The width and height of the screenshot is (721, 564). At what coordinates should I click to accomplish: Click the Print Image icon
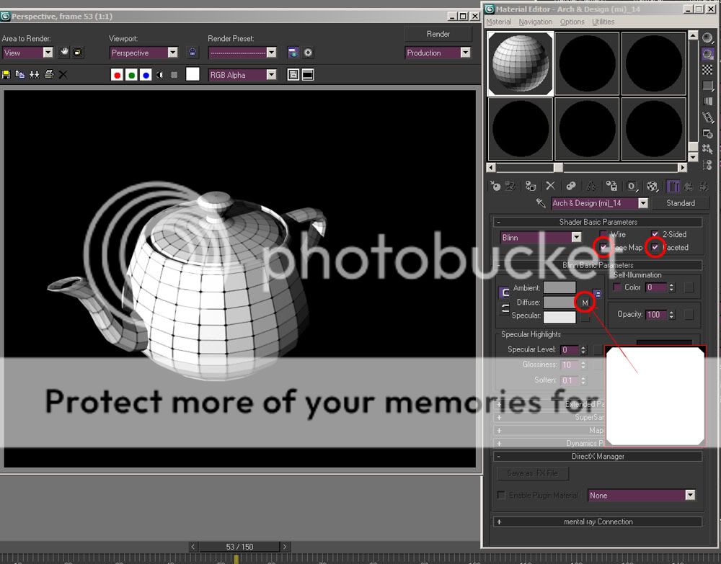(x=48, y=74)
